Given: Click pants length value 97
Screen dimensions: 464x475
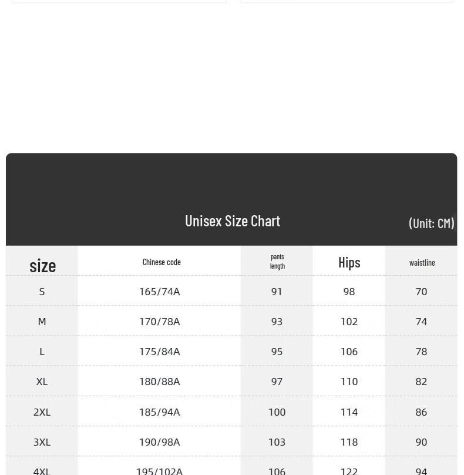Looking at the screenshot, I should (x=277, y=382).
